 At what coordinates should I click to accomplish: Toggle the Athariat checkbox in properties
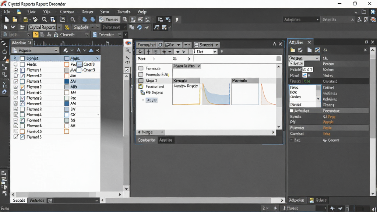point(292,111)
